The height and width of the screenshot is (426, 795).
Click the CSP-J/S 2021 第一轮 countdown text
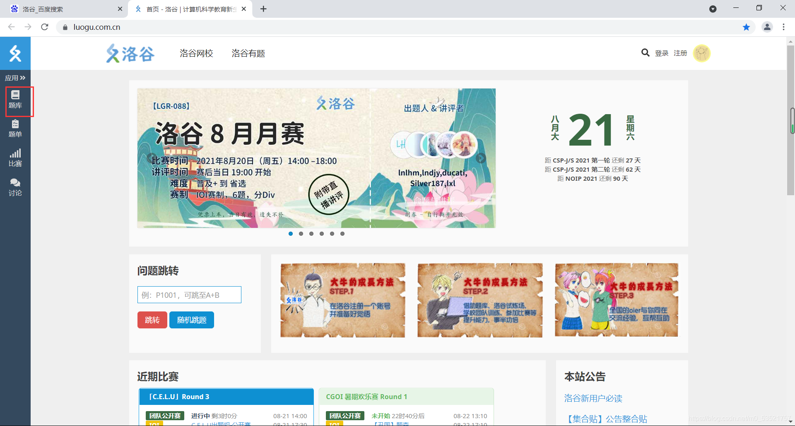[593, 160]
